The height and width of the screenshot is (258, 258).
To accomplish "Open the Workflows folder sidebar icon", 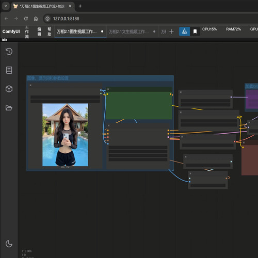I will tap(9, 108).
